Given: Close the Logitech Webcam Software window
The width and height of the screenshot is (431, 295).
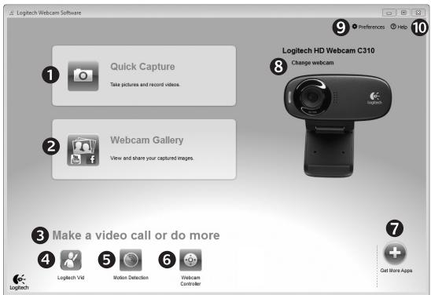Looking at the screenshot, I should click(418, 13).
